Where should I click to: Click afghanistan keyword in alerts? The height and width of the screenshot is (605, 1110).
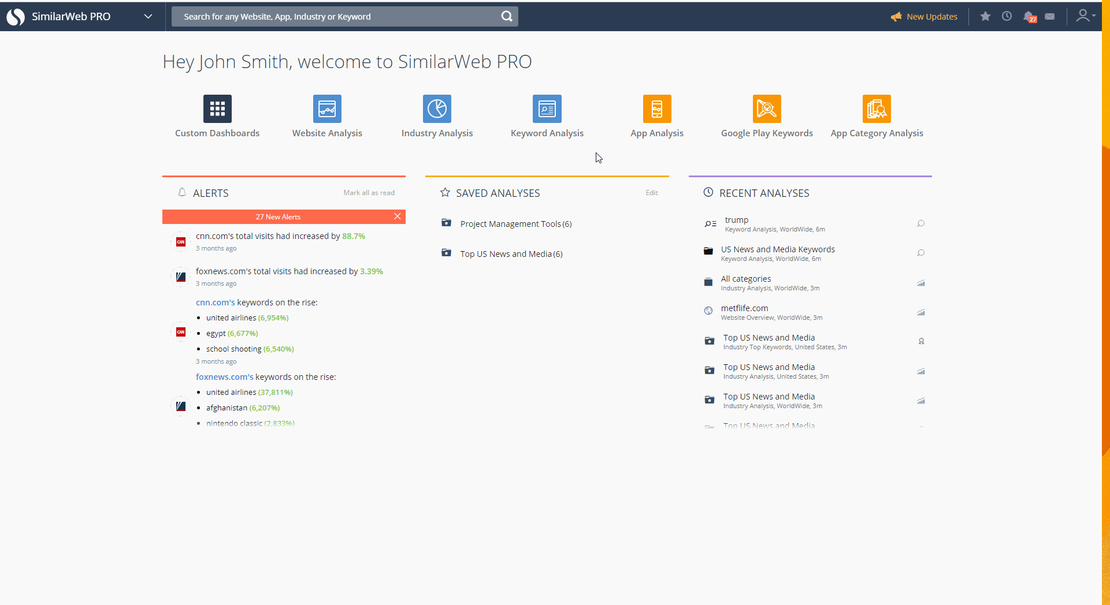tap(227, 408)
